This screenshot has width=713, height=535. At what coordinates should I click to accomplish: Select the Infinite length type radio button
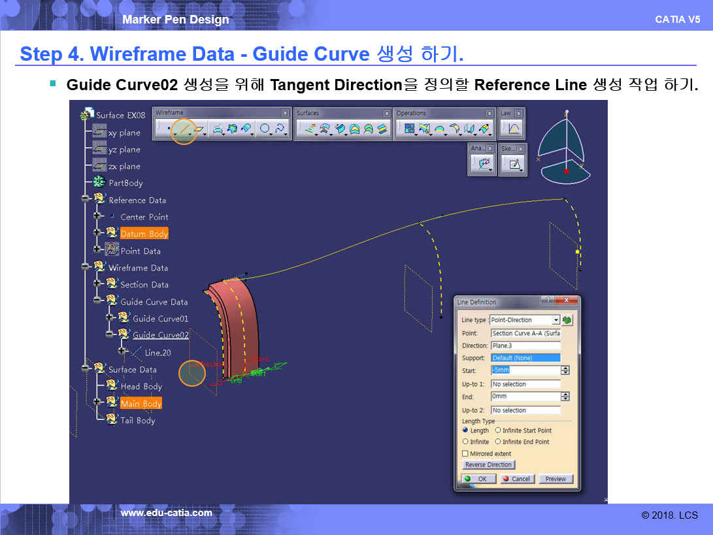[x=466, y=442]
